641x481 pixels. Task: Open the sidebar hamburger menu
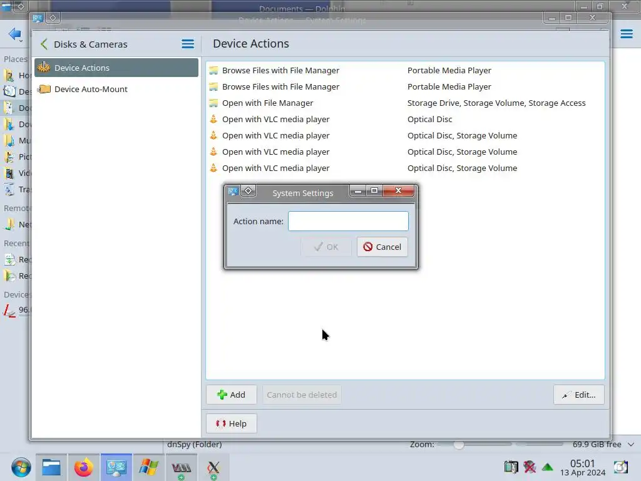click(x=188, y=44)
